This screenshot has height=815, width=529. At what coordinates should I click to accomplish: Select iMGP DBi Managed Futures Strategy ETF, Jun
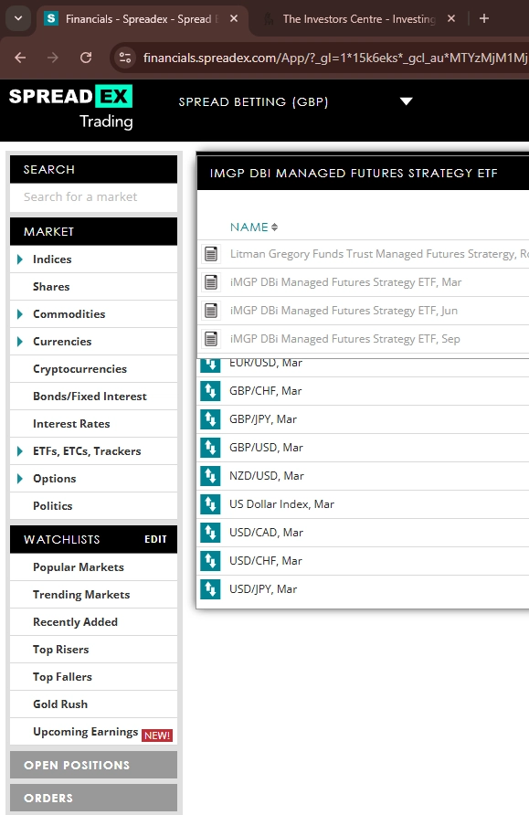tap(344, 311)
